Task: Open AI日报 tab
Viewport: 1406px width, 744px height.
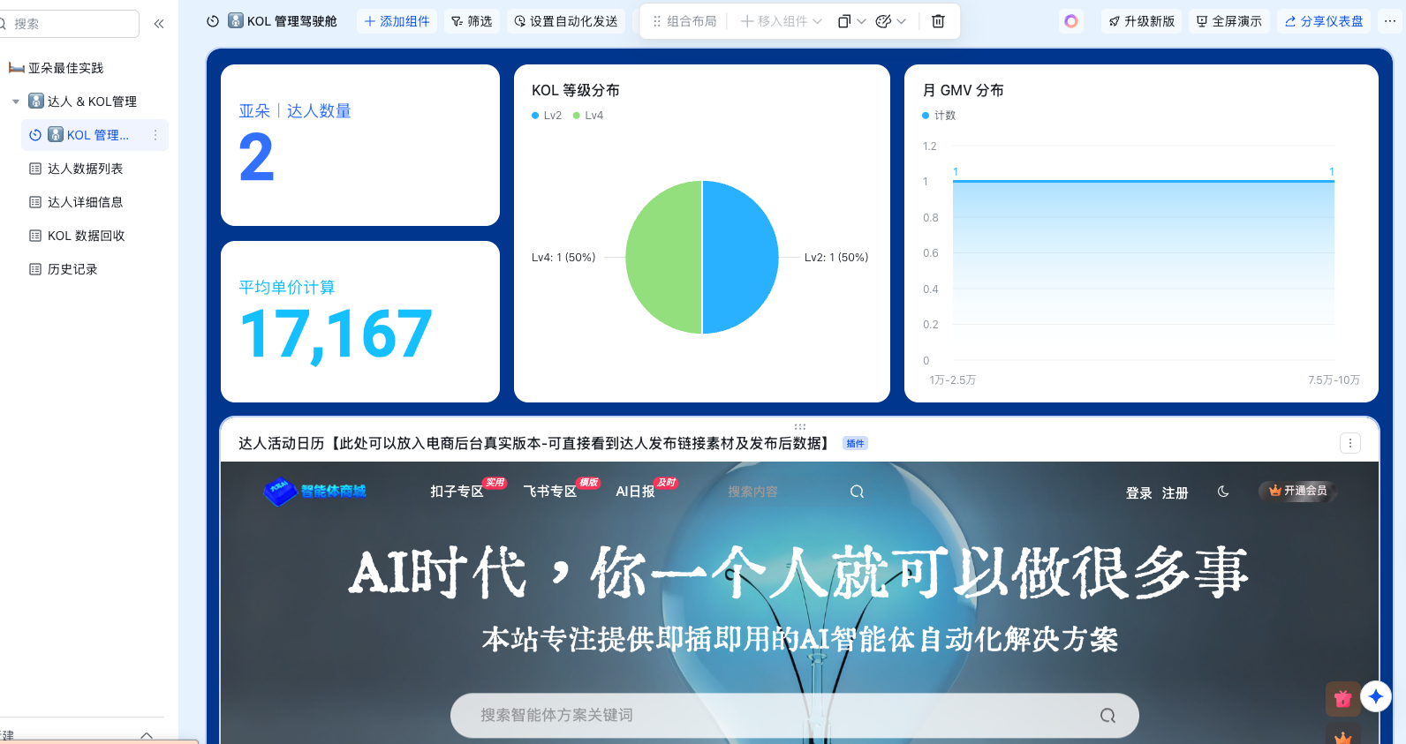Action: click(635, 492)
